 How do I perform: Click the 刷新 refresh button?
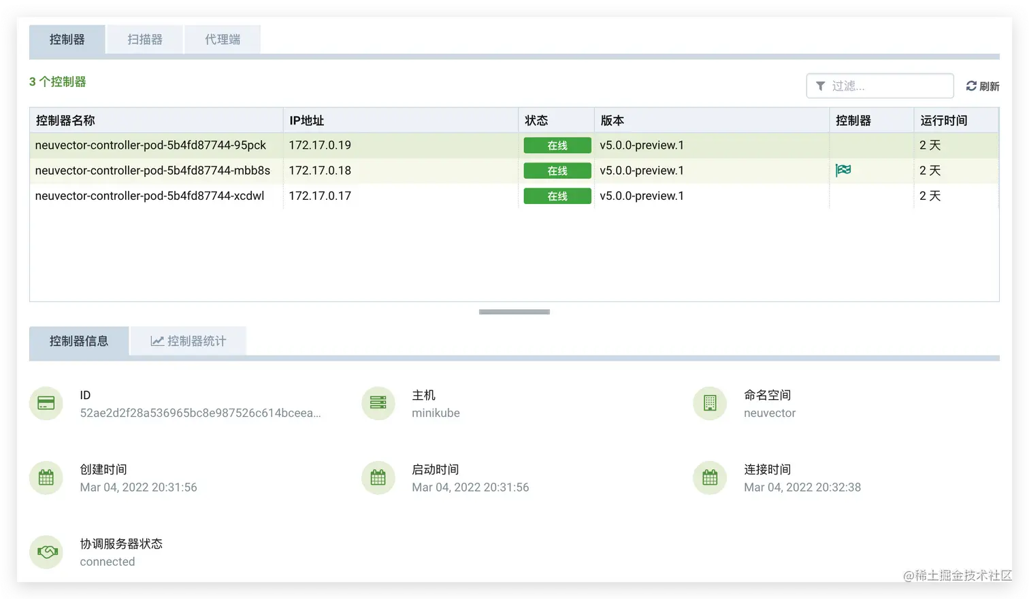983,86
